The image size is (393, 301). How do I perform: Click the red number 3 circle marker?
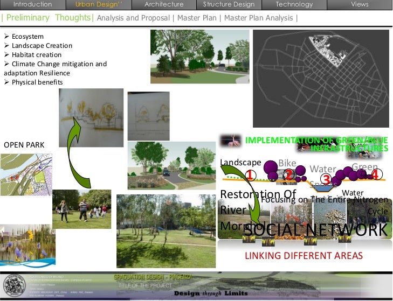(x=326, y=179)
